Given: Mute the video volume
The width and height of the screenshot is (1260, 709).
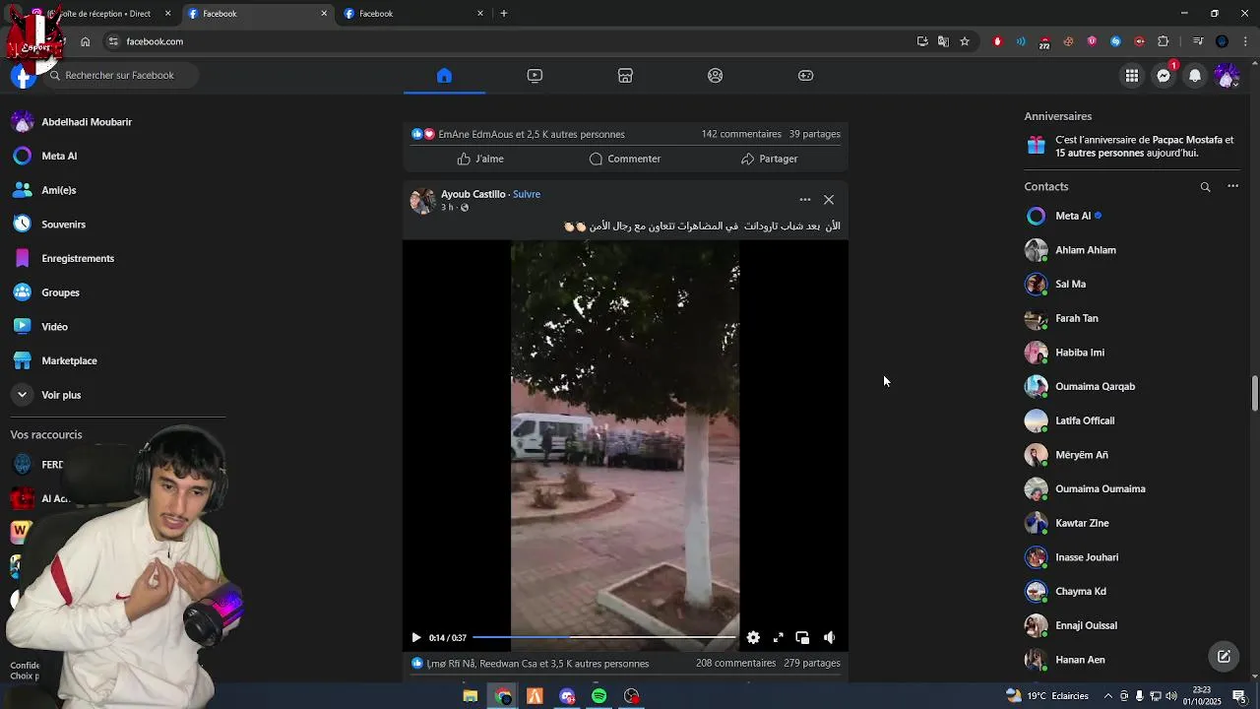Looking at the screenshot, I should click(829, 638).
